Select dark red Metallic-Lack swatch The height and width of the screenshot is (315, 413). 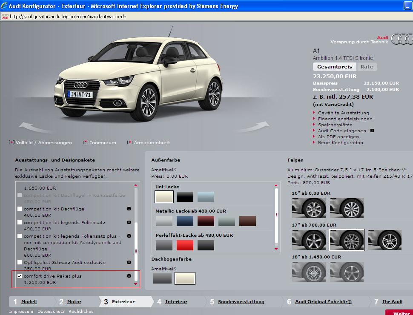pos(206,221)
